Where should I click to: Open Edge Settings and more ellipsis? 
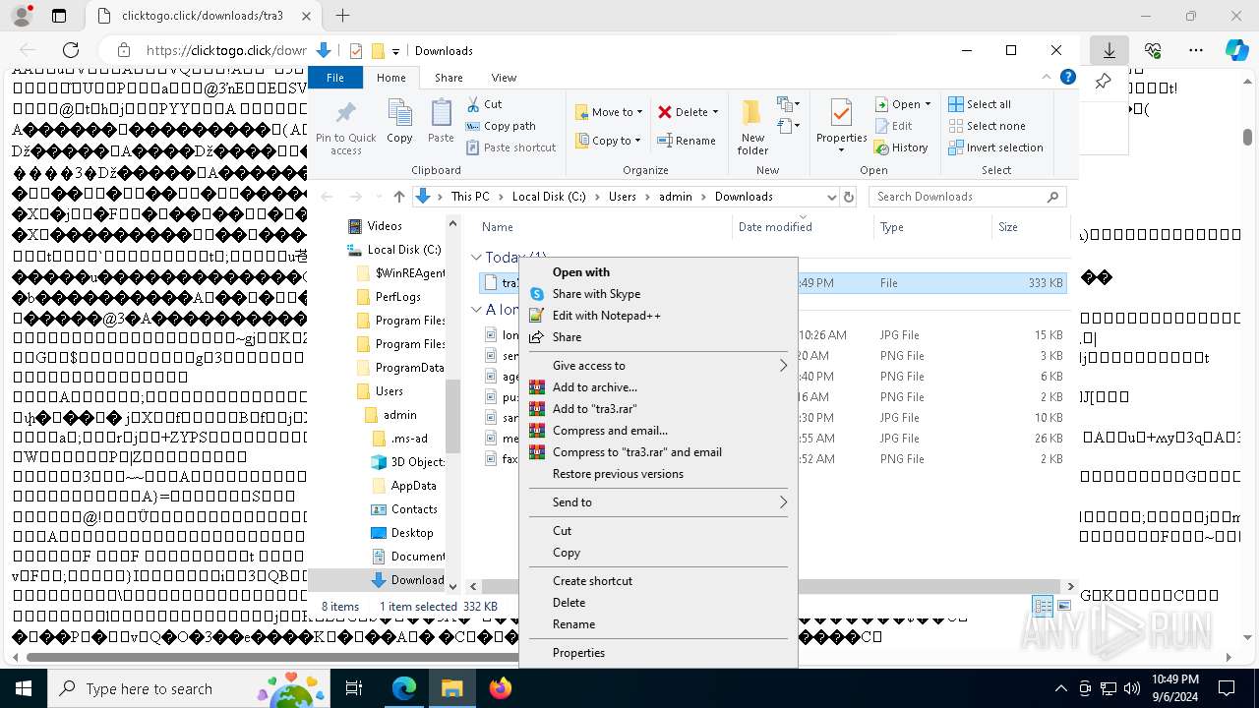[1195, 50]
